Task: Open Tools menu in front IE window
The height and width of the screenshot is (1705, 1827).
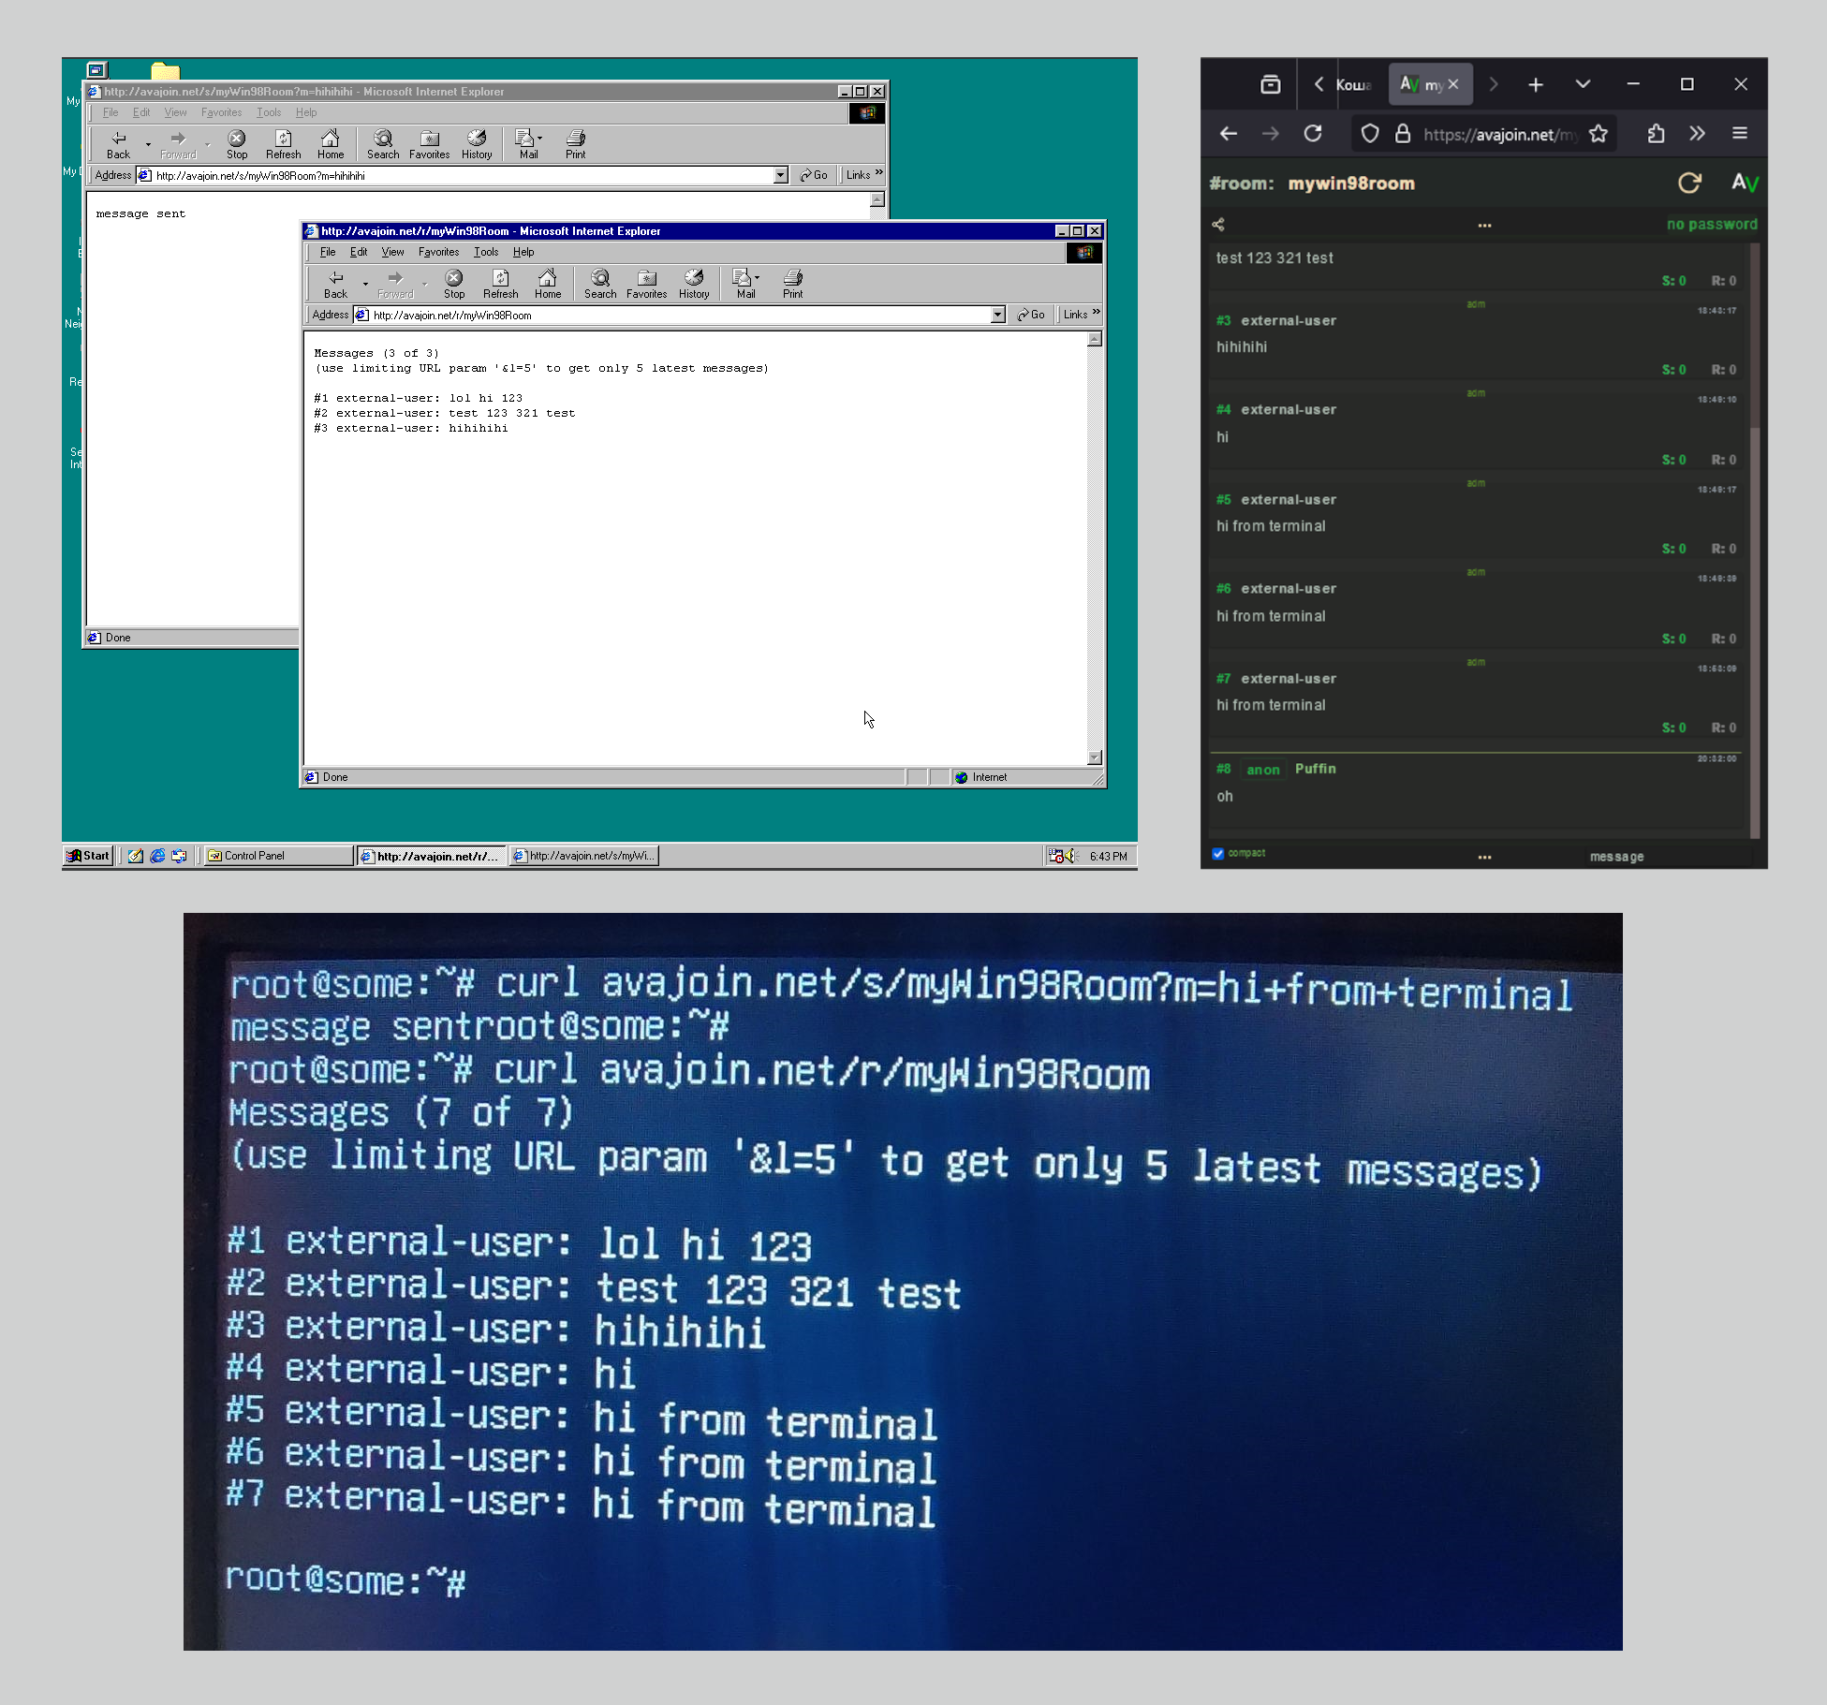Action: [x=486, y=252]
